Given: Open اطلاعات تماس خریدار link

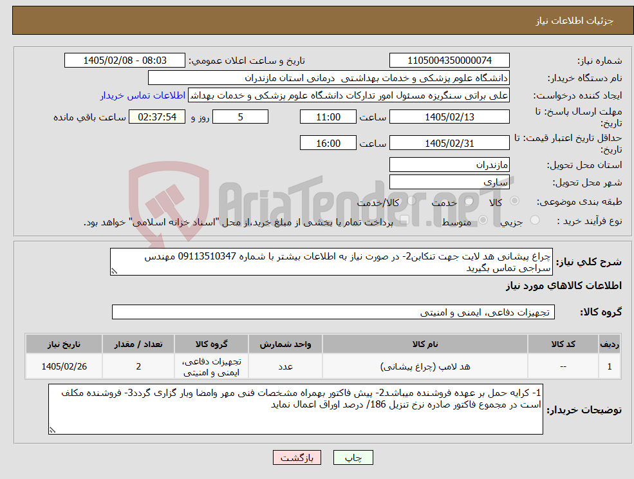Looking at the screenshot, I should pyautogui.click(x=143, y=95).
